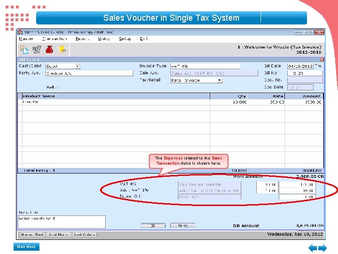Click the Main Menu button
The height and width of the screenshot is (254, 338).
click(x=26, y=246)
